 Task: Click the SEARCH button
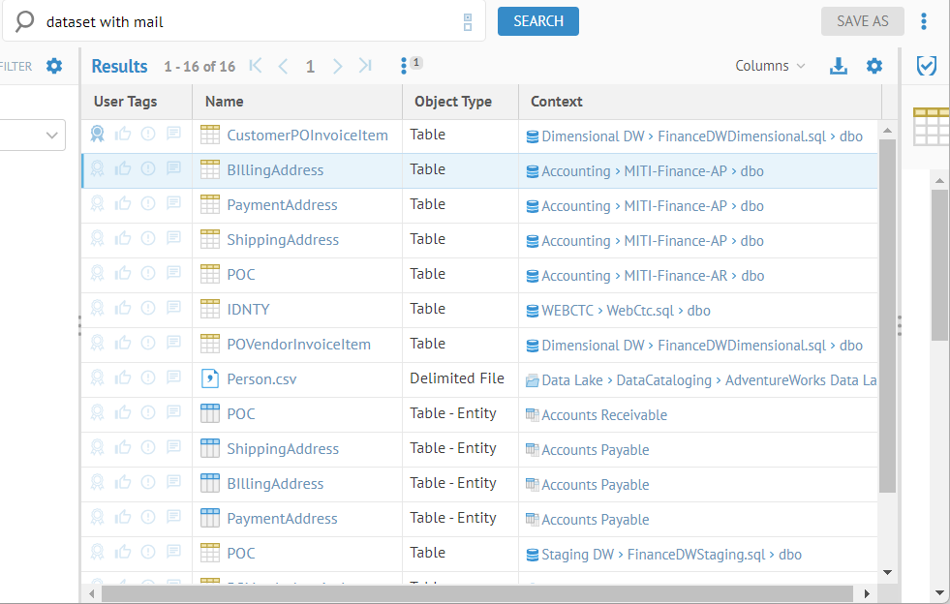pyautogui.click(x=537, y=21)
